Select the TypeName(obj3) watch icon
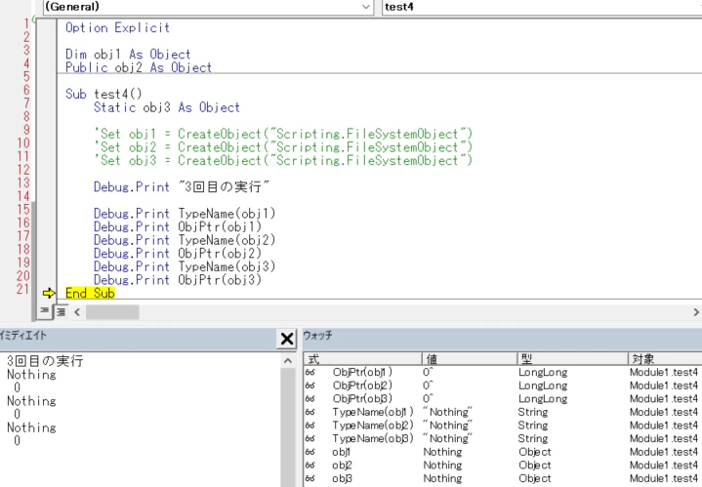Image resolution: width=702 pixels, height=487 pixels. [x=310, y=438]
